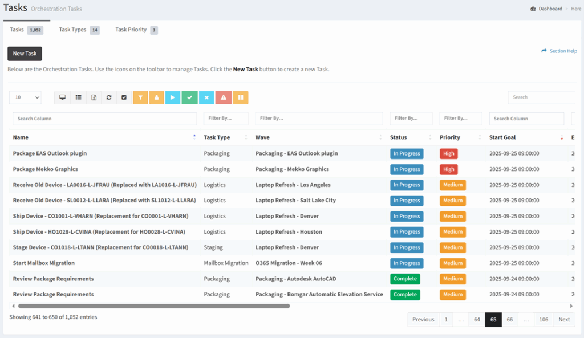Viewport: 584px width, 338px height.
Task: Open the filter tasks icon on the toolbar
Action: pyautogui.click(x=140, y=97)
